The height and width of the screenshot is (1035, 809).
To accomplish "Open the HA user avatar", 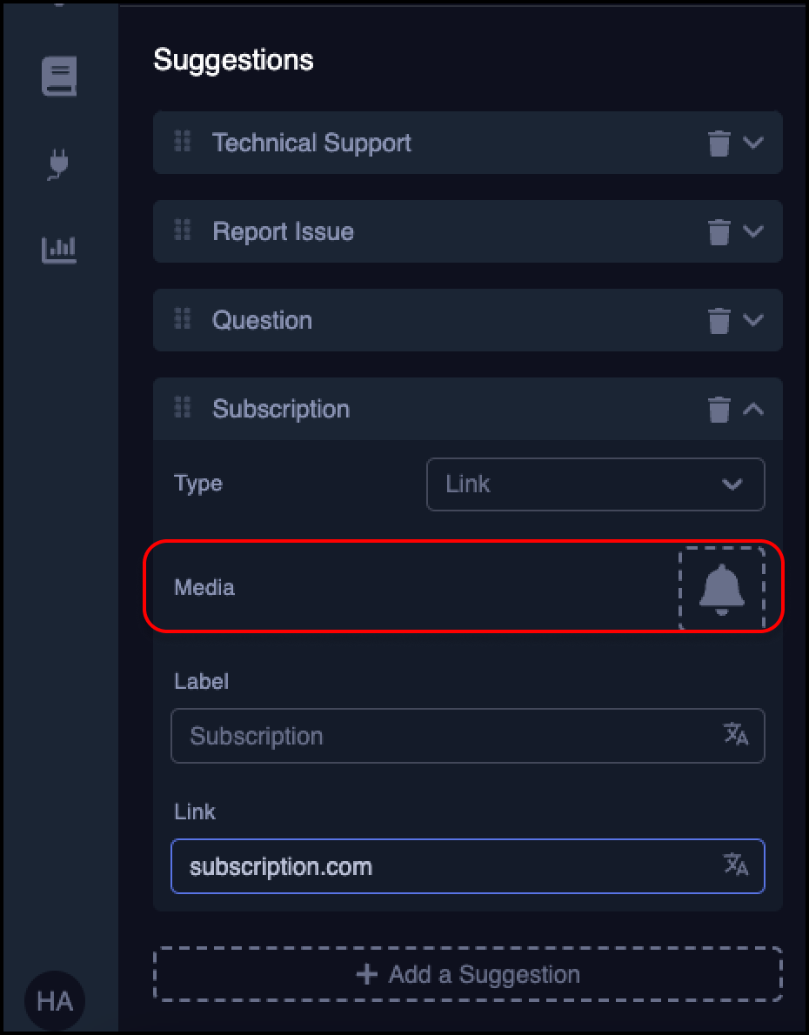I will [x=55, y=1001].
